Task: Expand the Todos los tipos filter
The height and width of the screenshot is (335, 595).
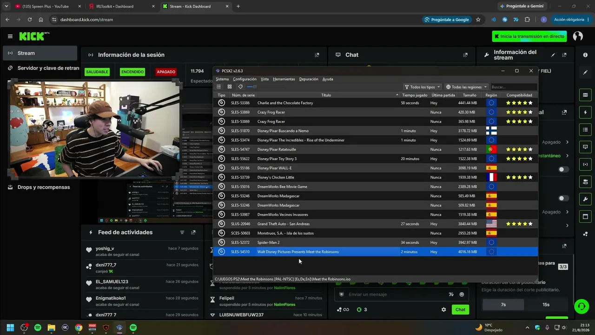Action: coord(422,87)
